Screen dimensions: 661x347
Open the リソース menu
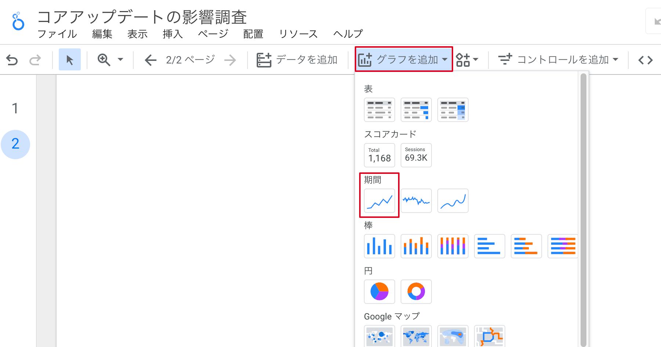click(298, 34)
